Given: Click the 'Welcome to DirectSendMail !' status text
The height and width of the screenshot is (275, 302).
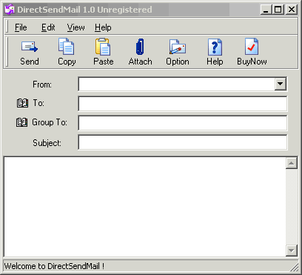Looking at the screenshot, I should coord(54,266).
